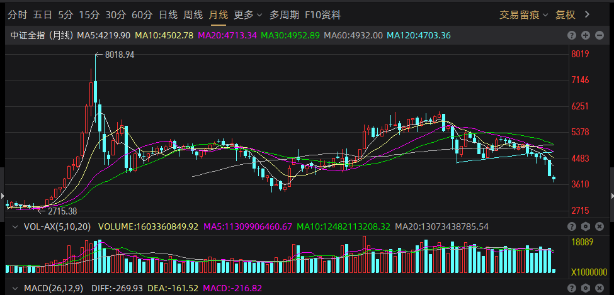Select the 月线 monthly chart tab
614x295 pixels.
pos(218,15)
